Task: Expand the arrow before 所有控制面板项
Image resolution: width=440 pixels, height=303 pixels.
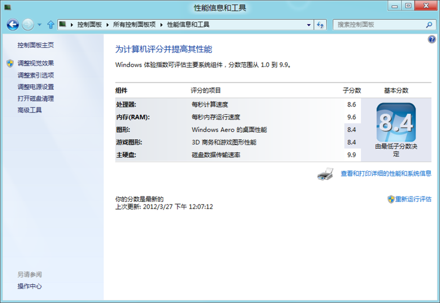Action: click(107, 25)
